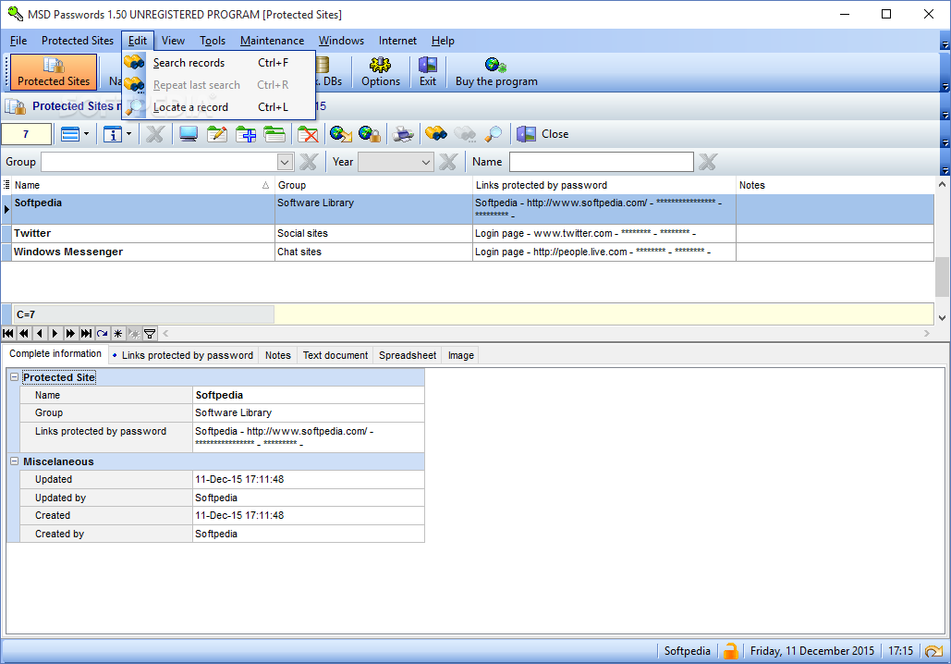Click the orange padlock status bar icon
951x664 pixels.
[731, 651]
